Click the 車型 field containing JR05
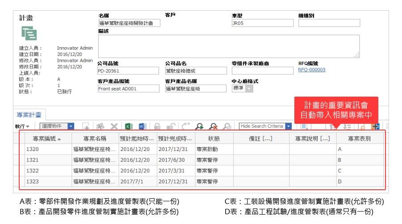This screenshot has height=224, width=402. pos(262,23)
